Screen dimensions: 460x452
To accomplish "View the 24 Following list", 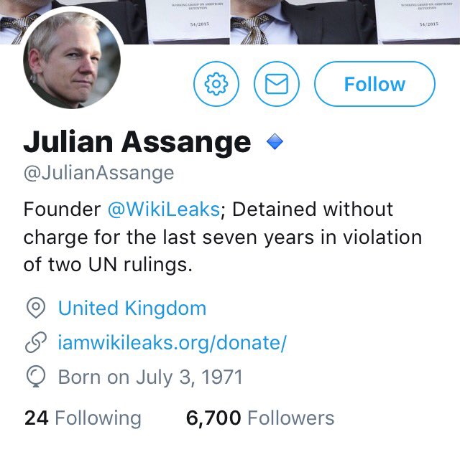I will (x=83, y=418).
